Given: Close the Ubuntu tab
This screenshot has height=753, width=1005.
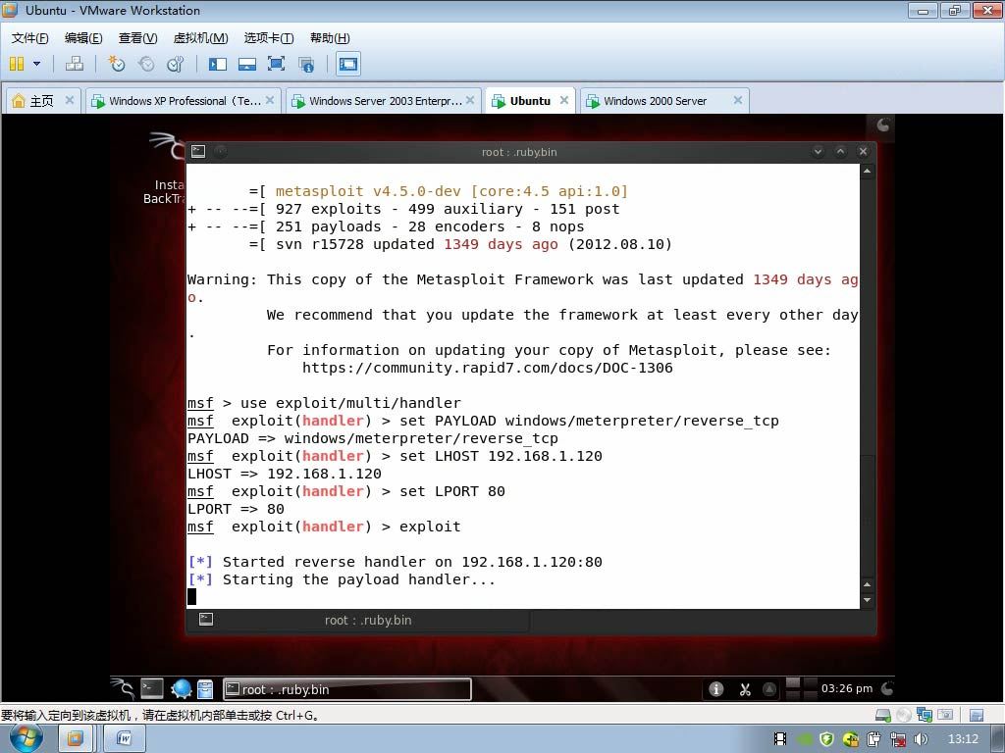Looking at the screenshot, I should [x=564, y=100].
